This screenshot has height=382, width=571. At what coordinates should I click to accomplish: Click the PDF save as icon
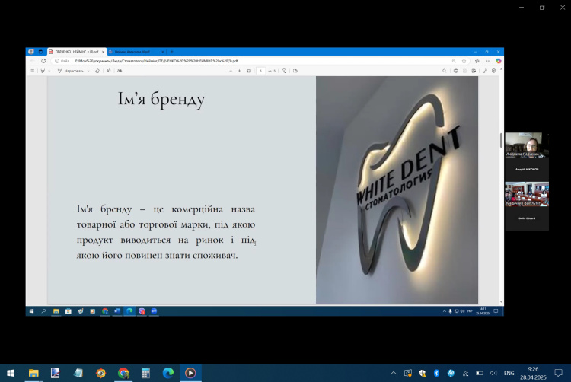coord(474,71)
